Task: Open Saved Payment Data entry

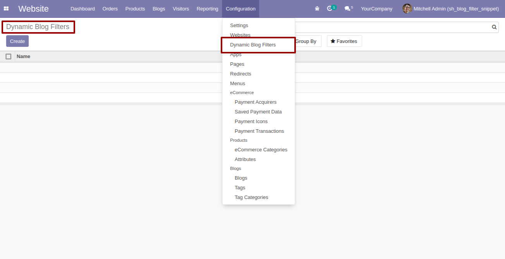Action: pyautogui.click(x=258, y=112)
